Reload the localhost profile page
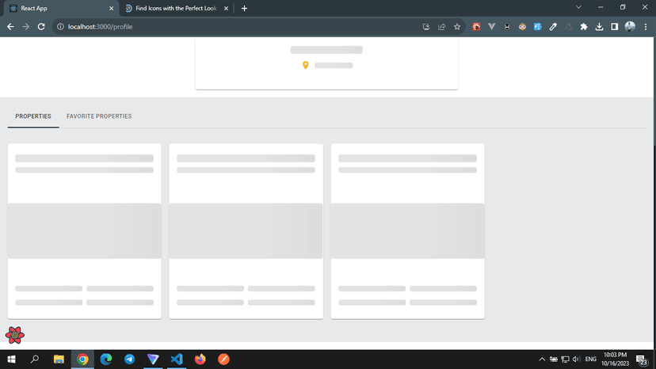 point(41,27)
